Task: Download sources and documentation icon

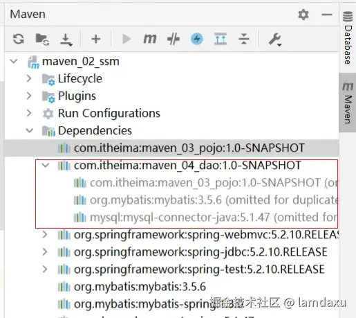Action: tap(66, 39)
